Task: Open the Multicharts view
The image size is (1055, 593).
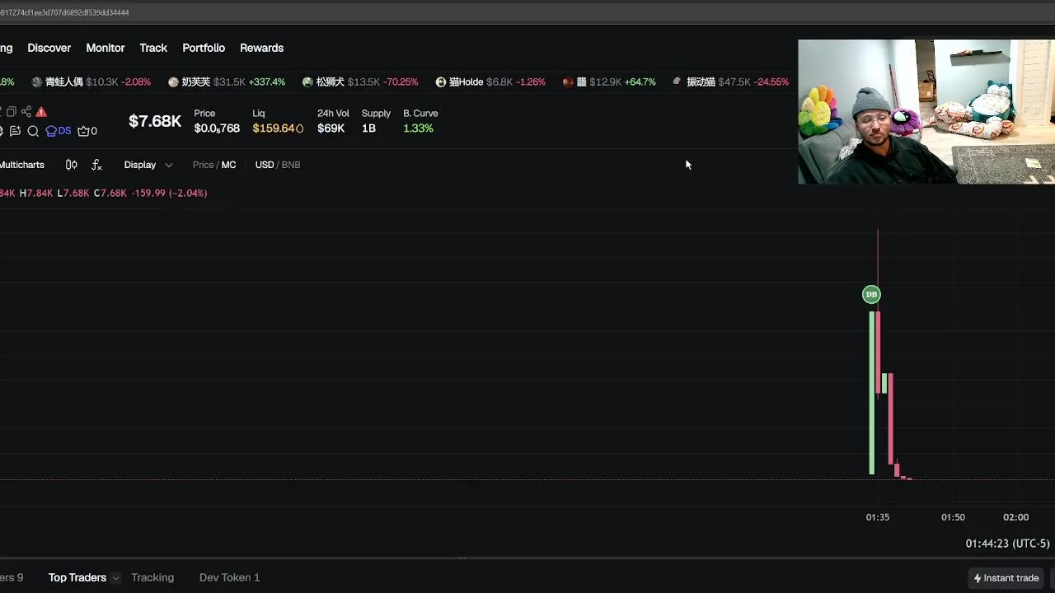Action: click(22, 165)
